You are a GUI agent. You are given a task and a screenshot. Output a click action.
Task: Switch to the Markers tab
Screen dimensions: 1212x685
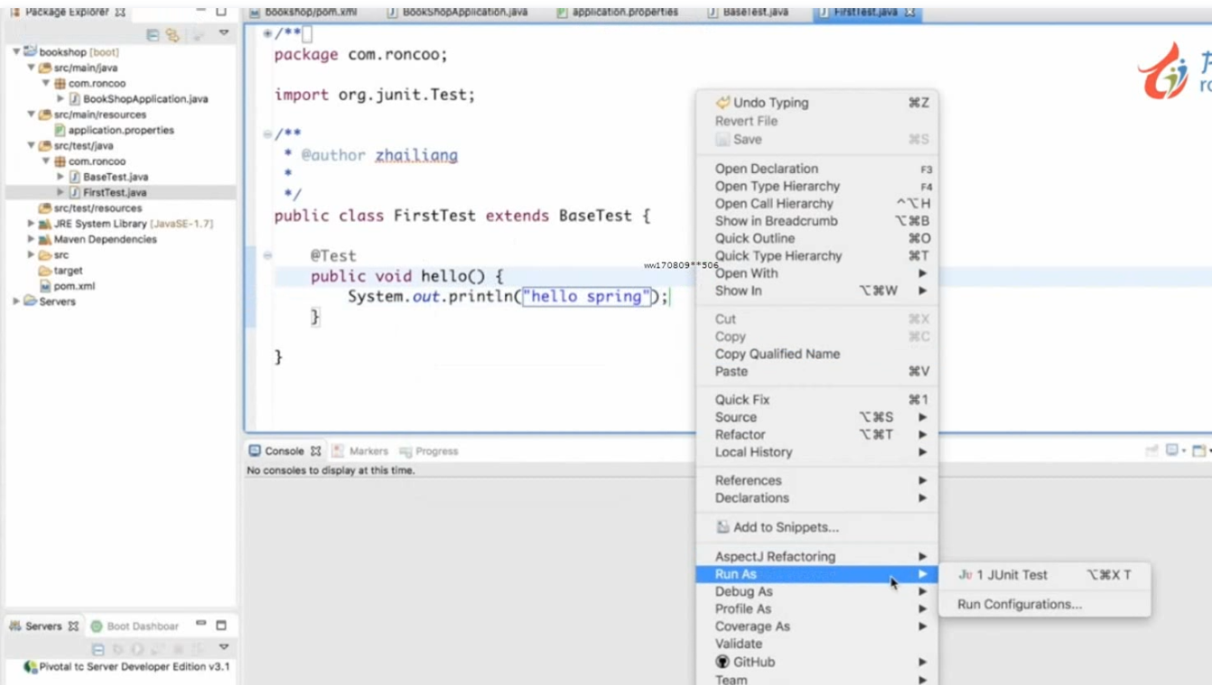click(x=359, y=451)
